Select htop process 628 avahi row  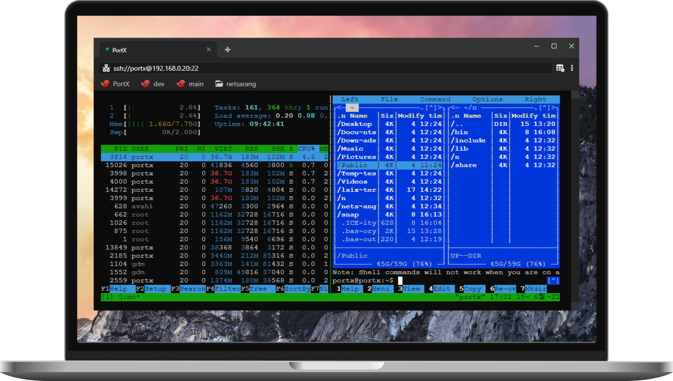(214, 206)
